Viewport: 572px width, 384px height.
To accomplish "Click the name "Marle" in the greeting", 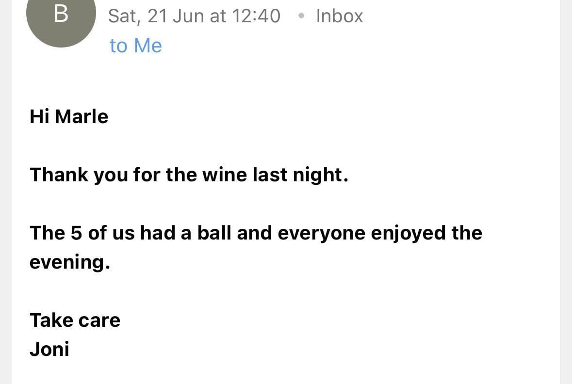I will coord(82,117).
